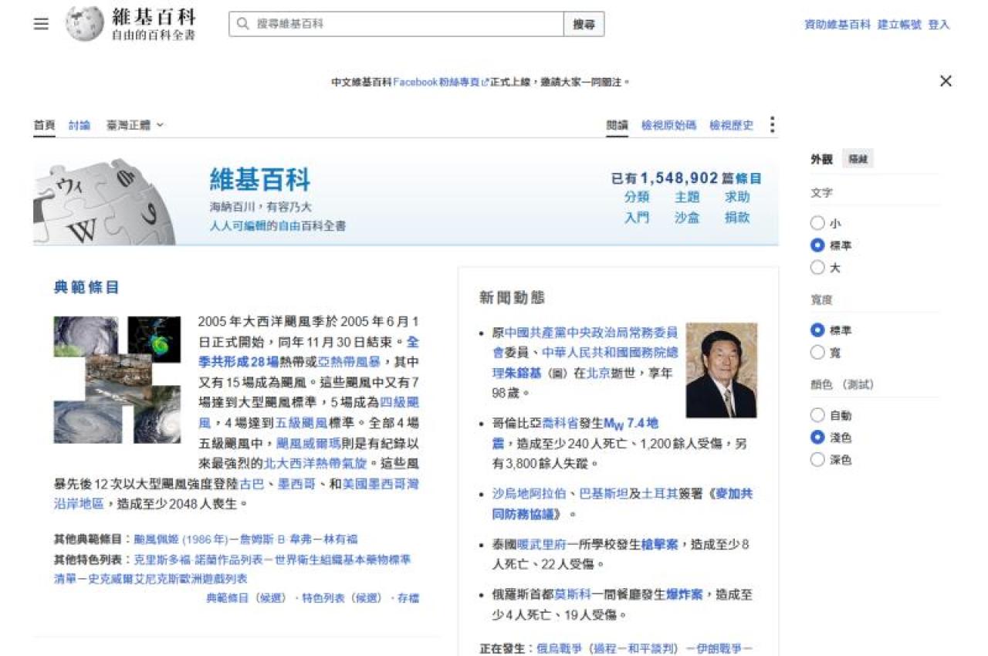Hide the 外觀 panel with 隱藏 button
This screenshot has width=988, height=656.
point(858,159)
